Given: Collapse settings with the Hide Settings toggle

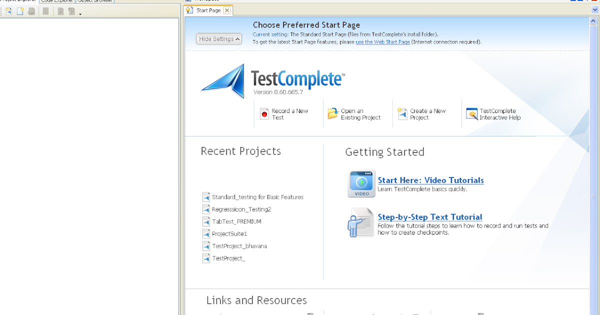Looking at the screenshot, I should 218,38.
